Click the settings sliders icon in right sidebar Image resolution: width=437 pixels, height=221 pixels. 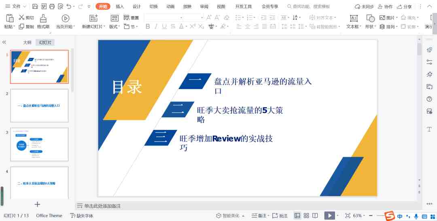click(x=429, y=62)
